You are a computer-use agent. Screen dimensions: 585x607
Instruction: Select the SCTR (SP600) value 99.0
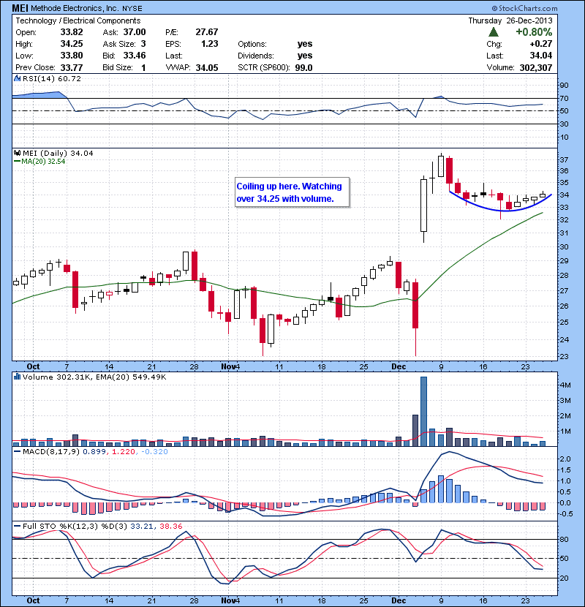pos(303,67)
